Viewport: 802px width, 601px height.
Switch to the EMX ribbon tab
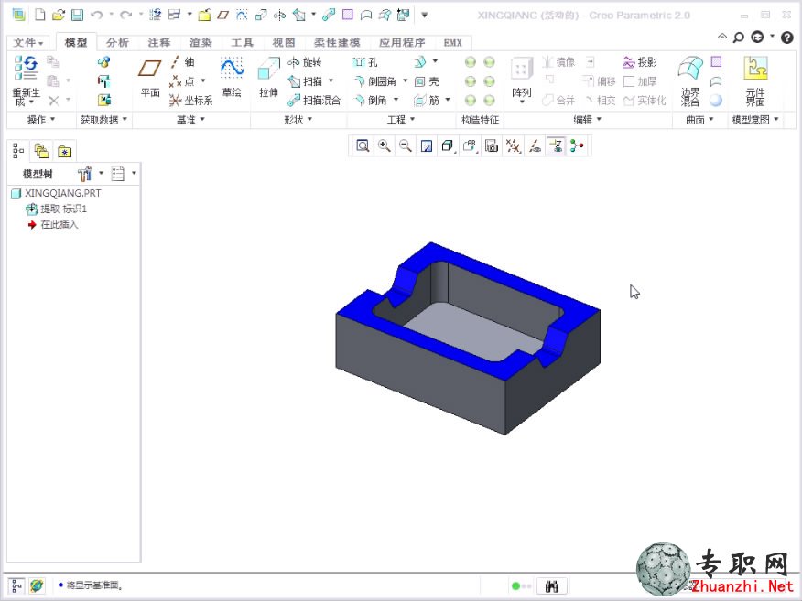pos(452,42)
